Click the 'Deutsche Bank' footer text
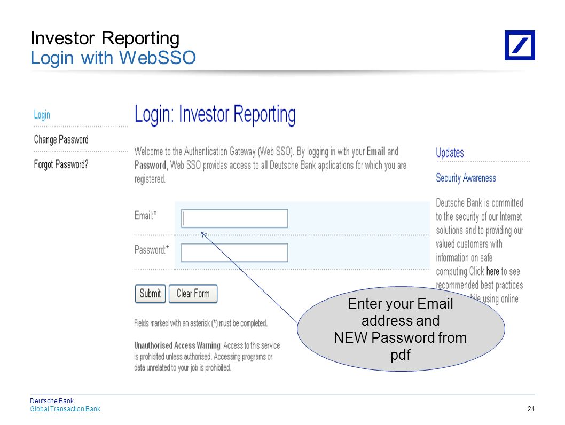 point(52,401)
